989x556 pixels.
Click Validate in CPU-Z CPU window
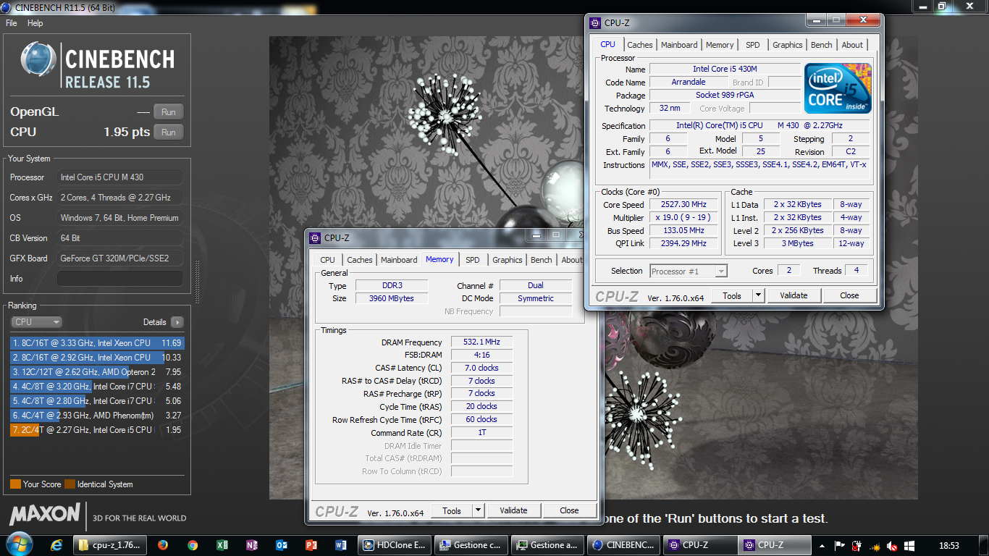click(x=794, y=295)
